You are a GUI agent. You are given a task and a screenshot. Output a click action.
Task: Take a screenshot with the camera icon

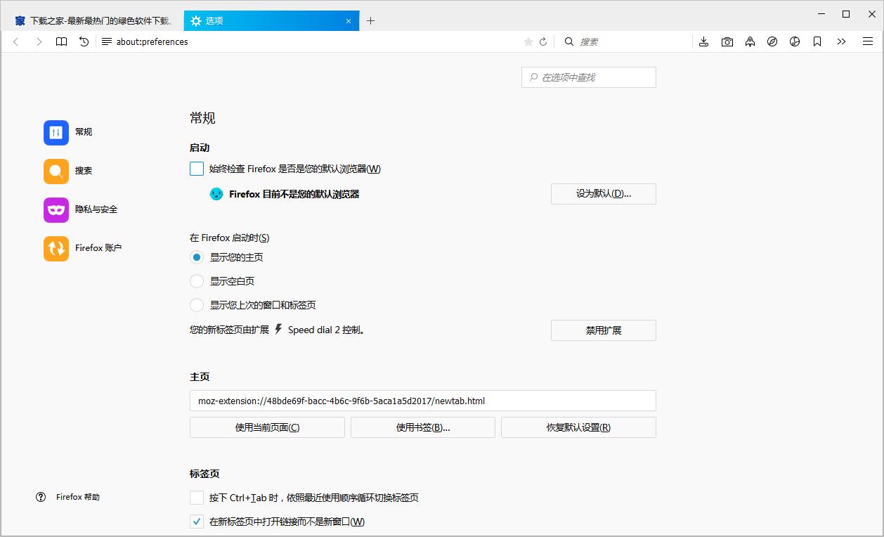coord(727,41)
